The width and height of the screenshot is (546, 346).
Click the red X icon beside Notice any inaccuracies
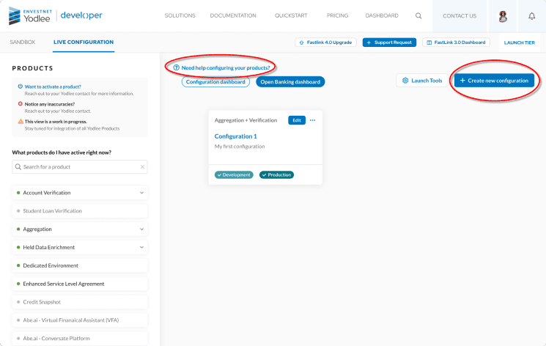pos(21,104)
